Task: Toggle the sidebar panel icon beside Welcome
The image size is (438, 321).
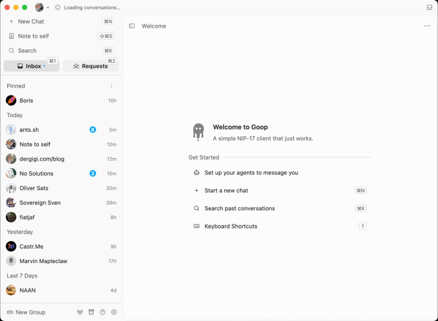Action: coord(132,26)
